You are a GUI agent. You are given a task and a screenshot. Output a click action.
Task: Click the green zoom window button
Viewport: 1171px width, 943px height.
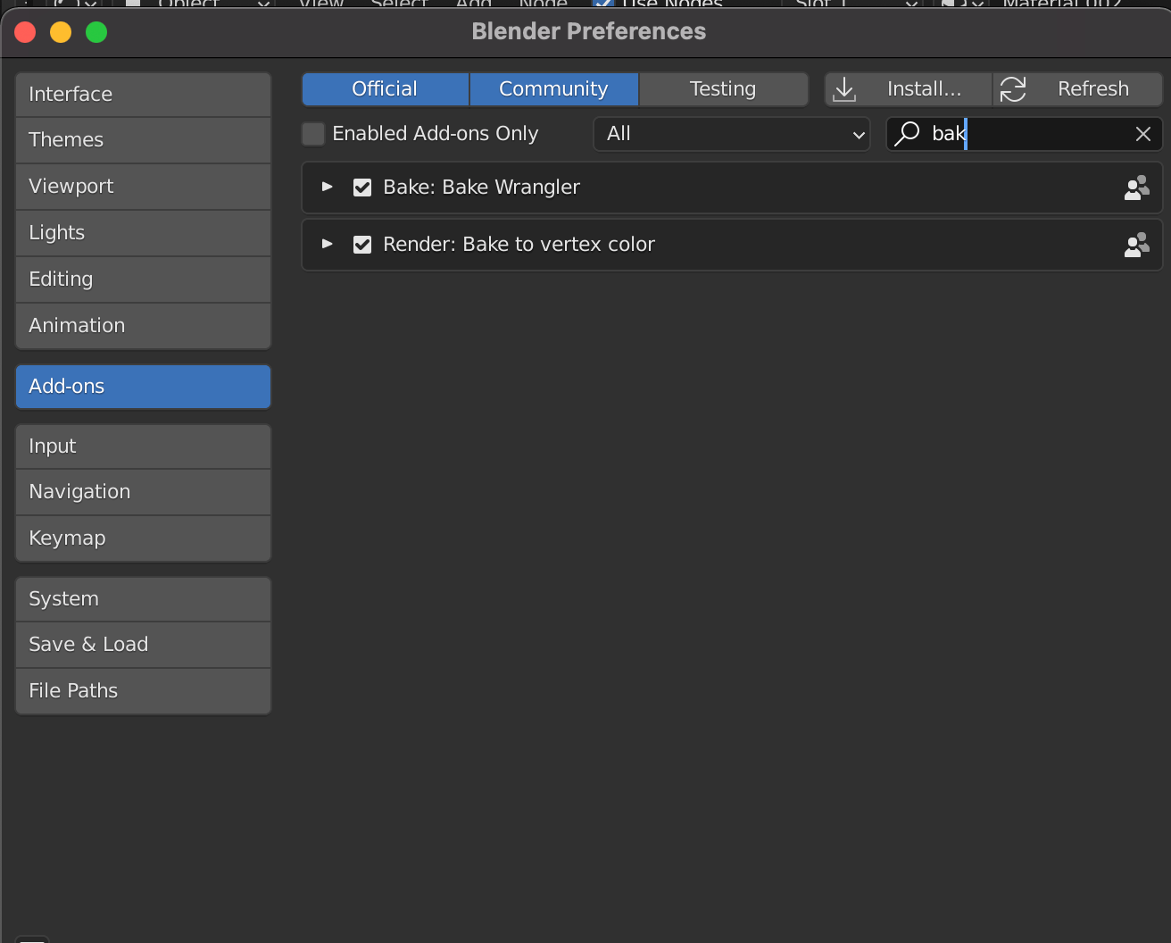coord(96,33)
